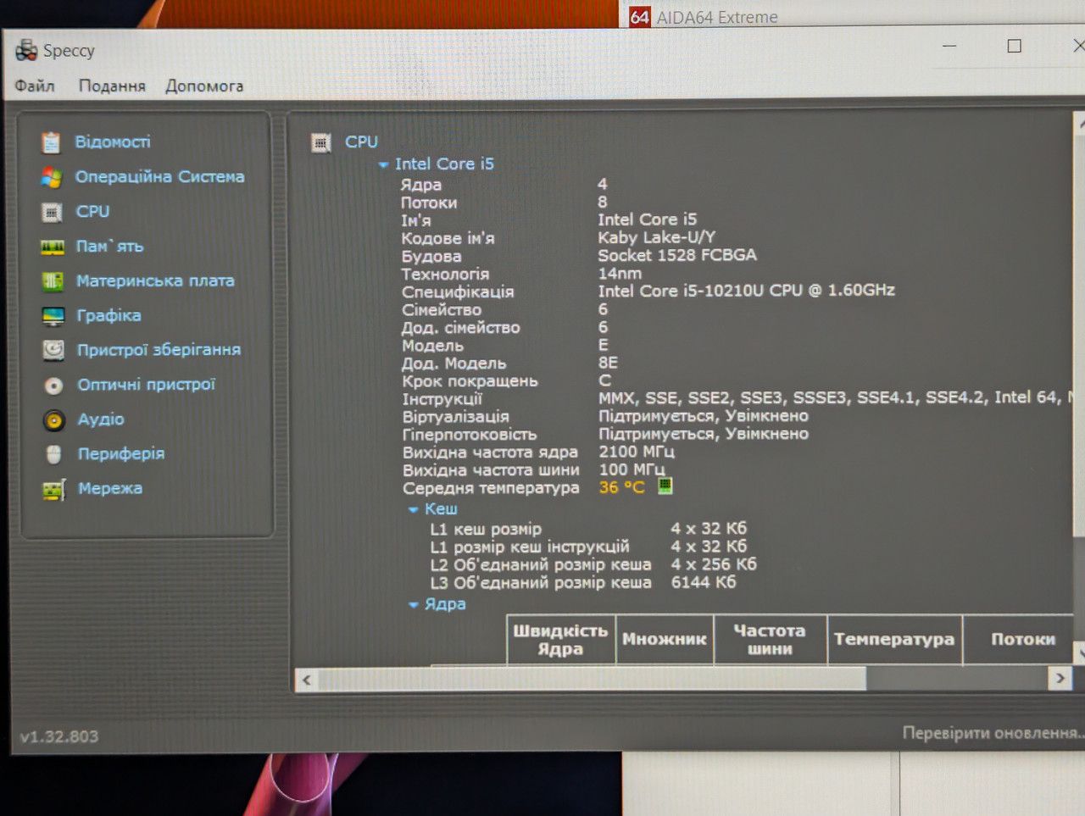This screenshot has height=816, width=1085.
Task: Collapse the Ядра section arrow
Action: (x=414, y=604)
